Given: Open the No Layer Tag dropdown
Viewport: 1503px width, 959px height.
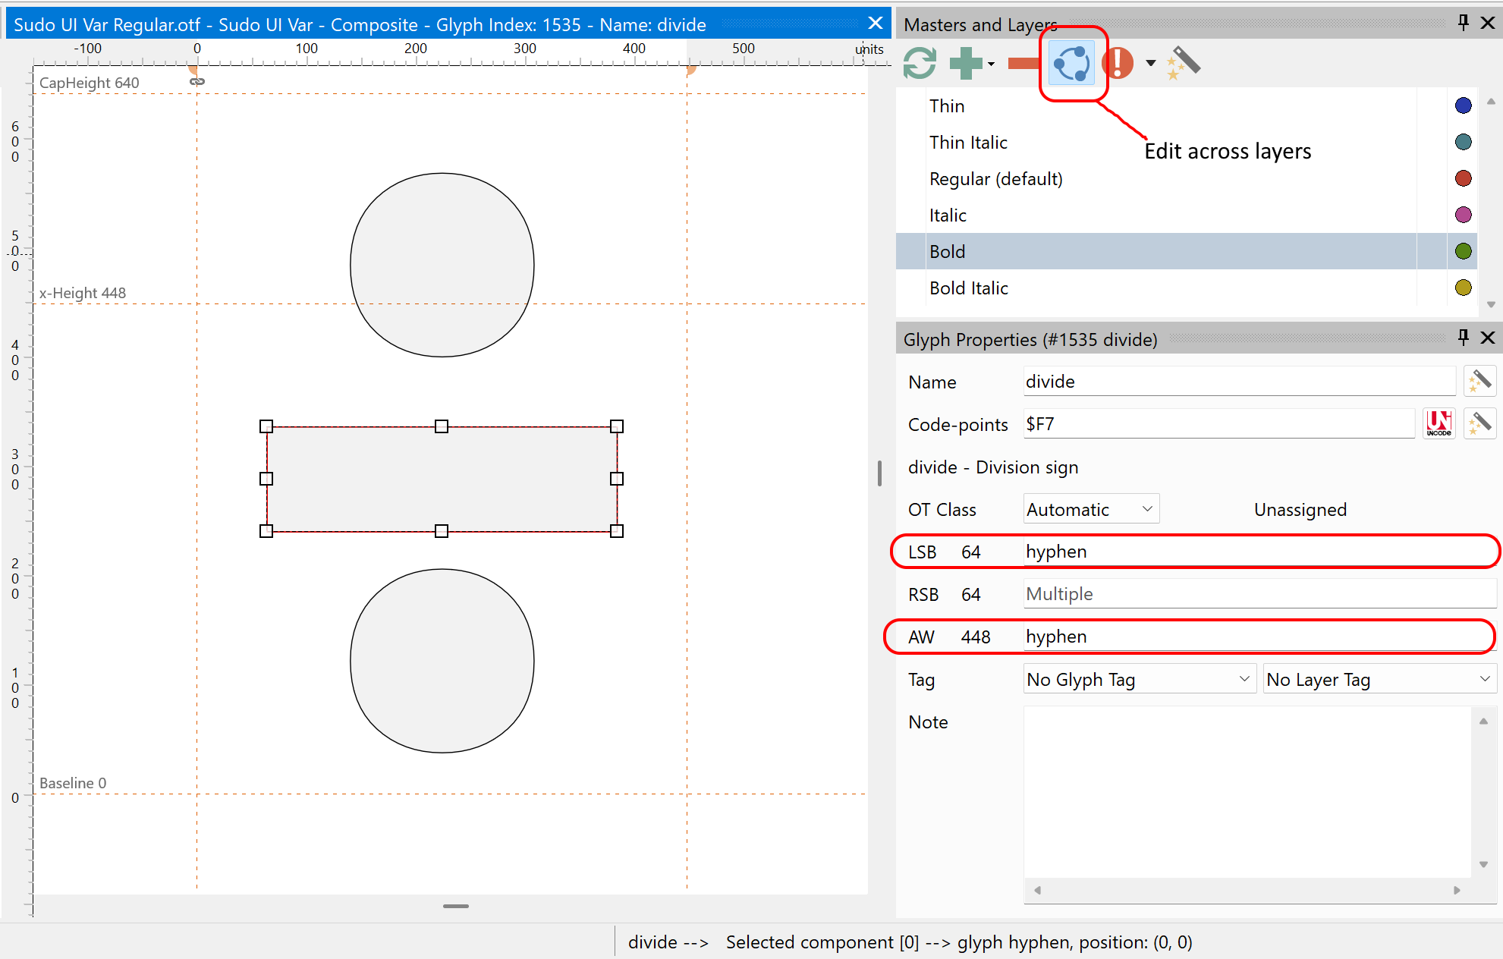Looking at the screenshot, I should [x=1379, y=679].
